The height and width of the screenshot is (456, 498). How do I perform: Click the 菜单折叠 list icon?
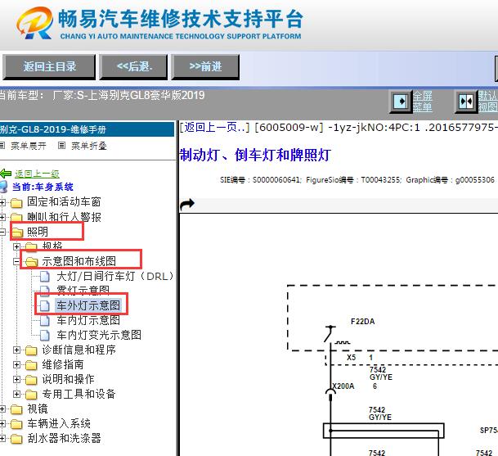(x=61, y=146)
